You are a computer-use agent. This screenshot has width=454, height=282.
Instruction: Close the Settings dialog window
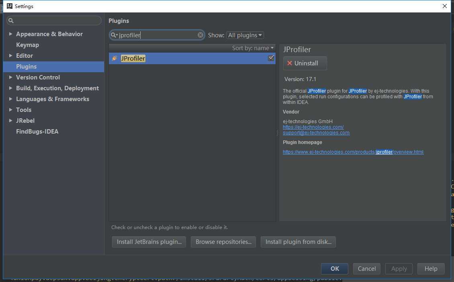tap(445, 6)
